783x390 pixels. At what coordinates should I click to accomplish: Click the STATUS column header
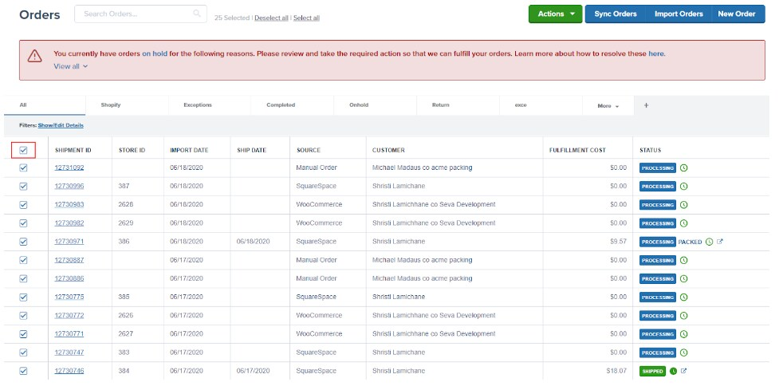click(650, 150)
